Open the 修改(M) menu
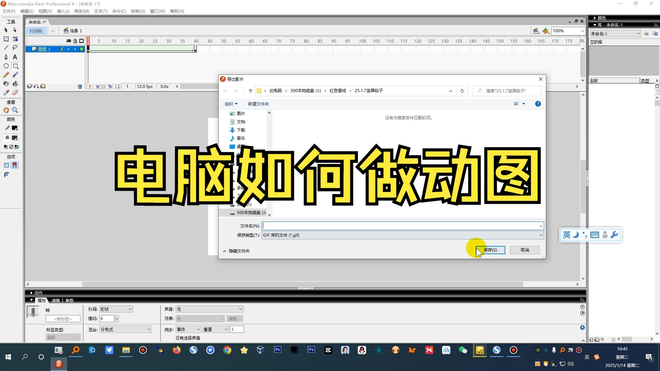The image size is (660, 371). [82, 11]
